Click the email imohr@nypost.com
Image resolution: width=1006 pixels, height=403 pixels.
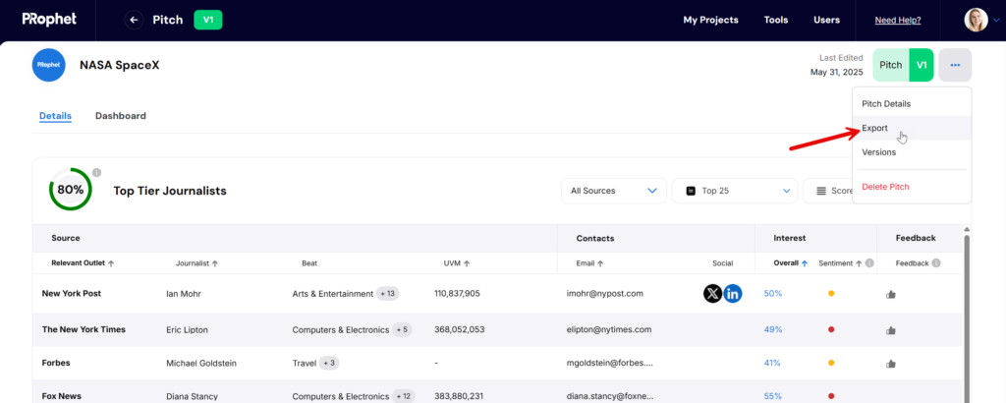(604, 293)
